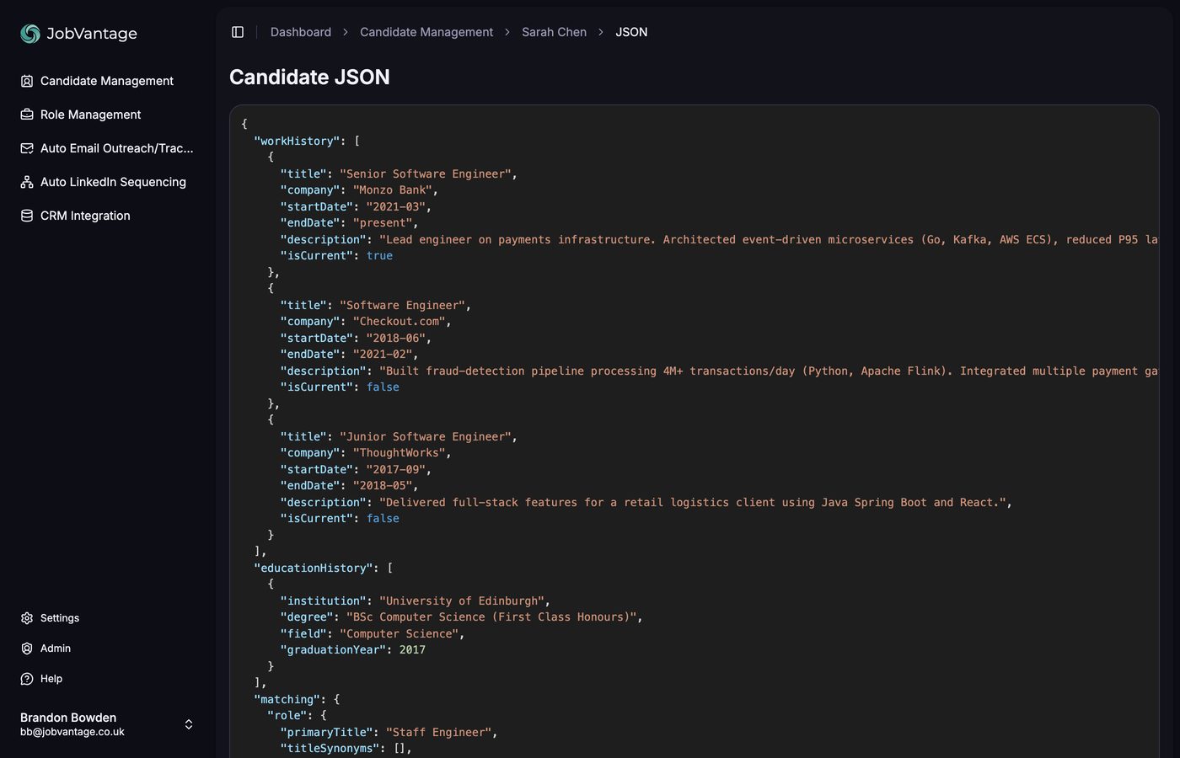Click the Settings gear icon

(x=27, y=618)
